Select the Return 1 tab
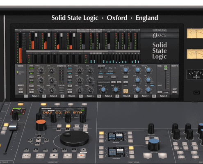 35,96
